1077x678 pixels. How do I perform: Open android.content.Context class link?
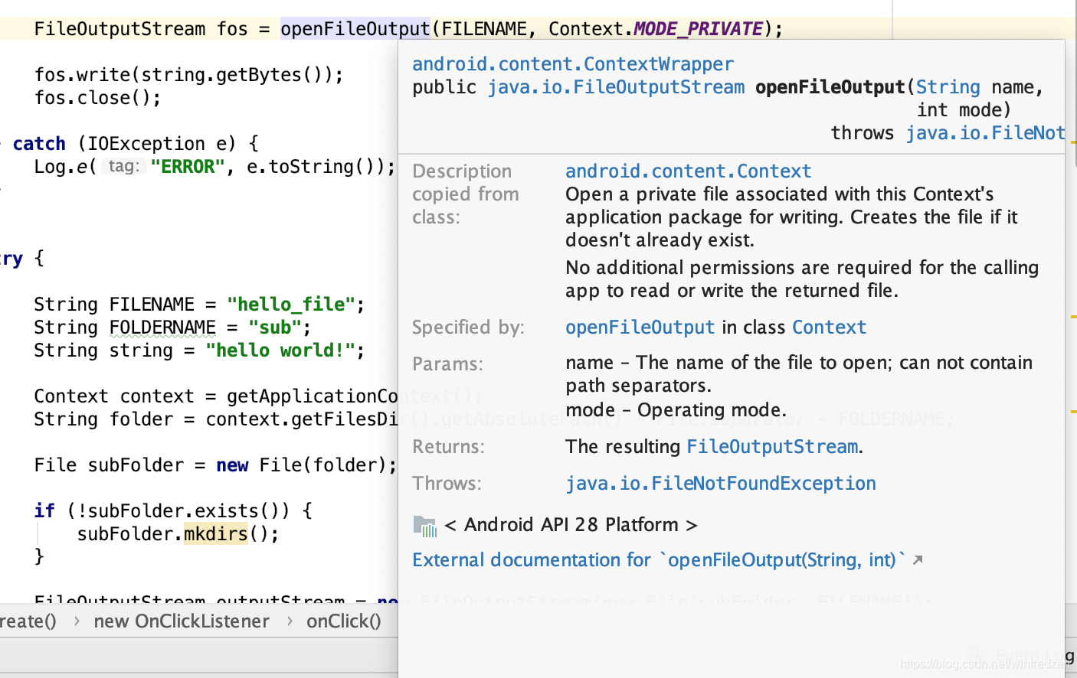tap(688, 171)
